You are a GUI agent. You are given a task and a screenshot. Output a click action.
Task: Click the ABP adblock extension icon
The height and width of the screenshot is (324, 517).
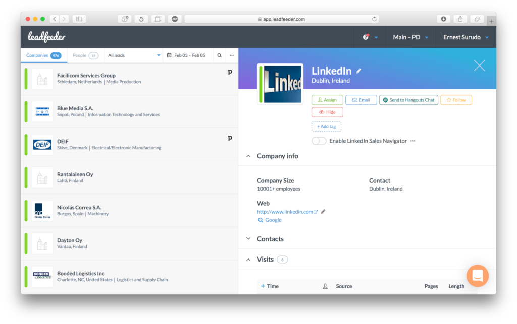coord(175,19)
